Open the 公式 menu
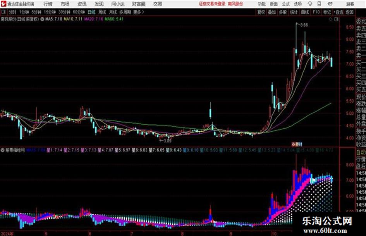 [x=286, y=4]
